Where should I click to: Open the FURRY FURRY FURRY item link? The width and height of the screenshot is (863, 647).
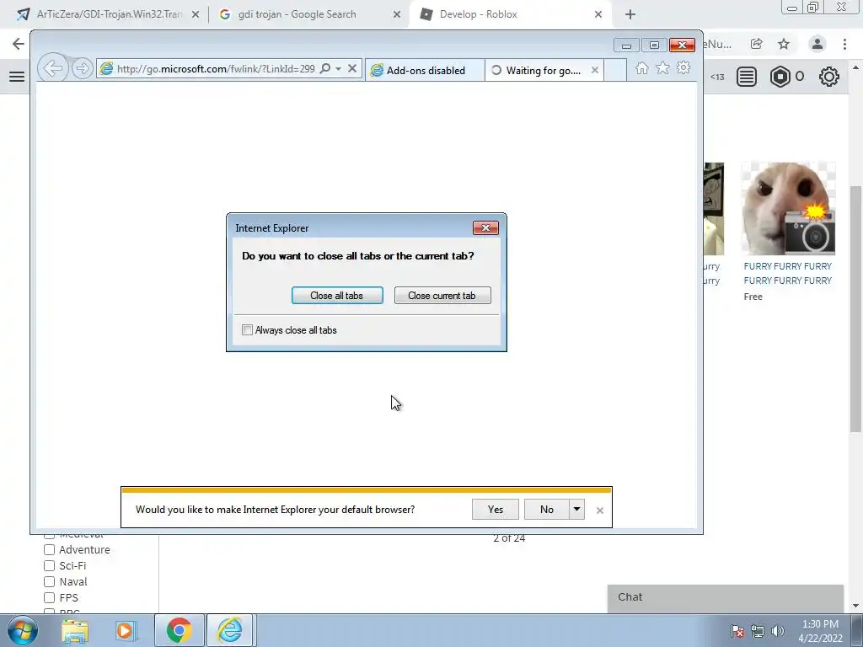(788, 274)
